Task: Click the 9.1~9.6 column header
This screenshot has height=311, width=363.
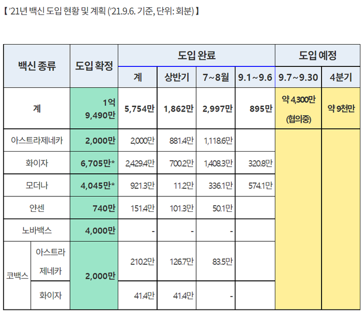Action: tap(255, 77)
